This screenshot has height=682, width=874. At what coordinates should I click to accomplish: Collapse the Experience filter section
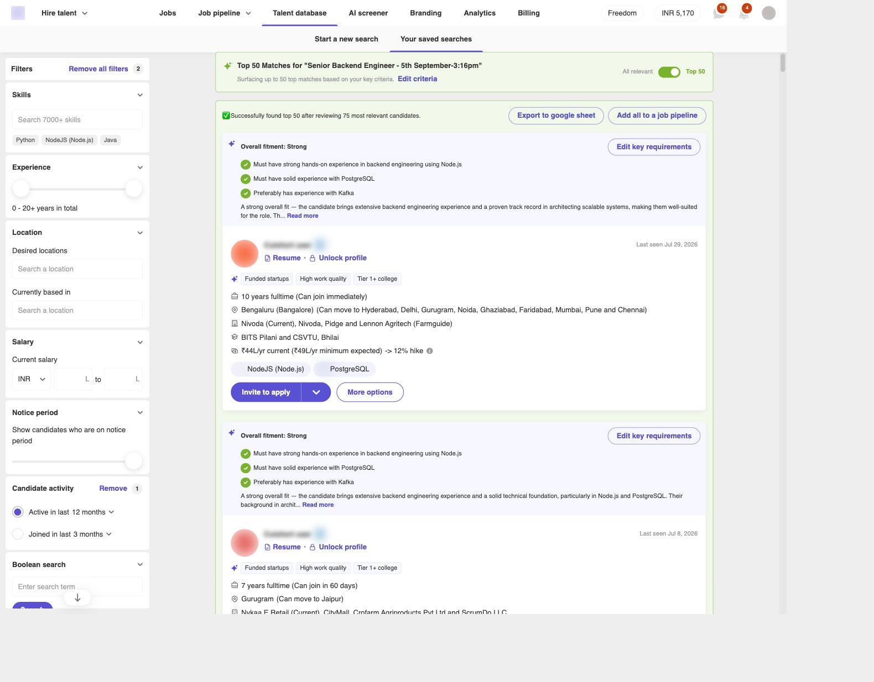point(140,167)
